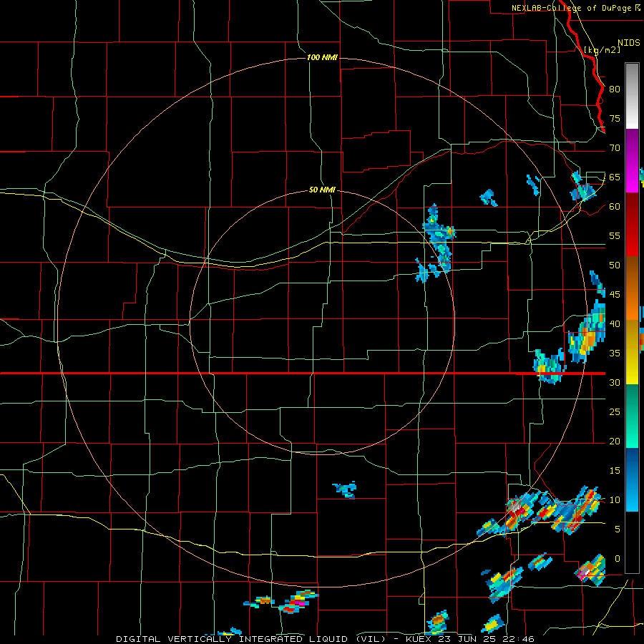Click the 30 value on the color scale

coord(615,383)
